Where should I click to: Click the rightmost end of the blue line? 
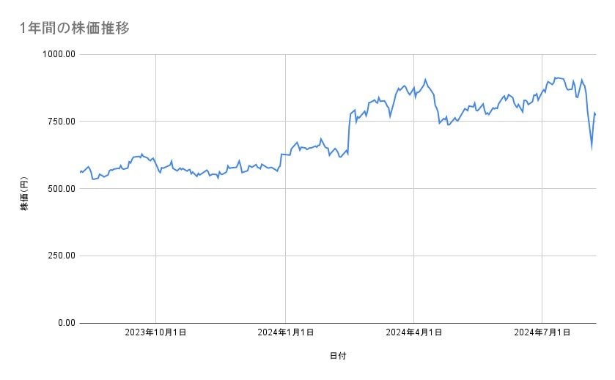click(595, 113)
